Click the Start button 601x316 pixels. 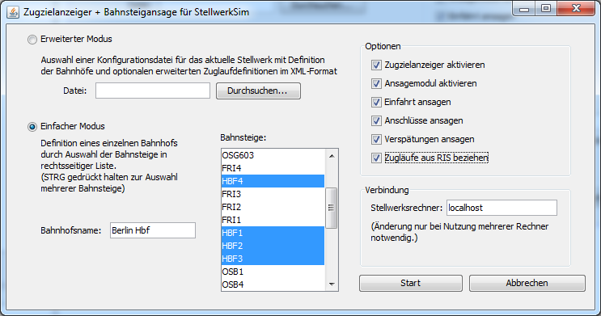point(410,283)
